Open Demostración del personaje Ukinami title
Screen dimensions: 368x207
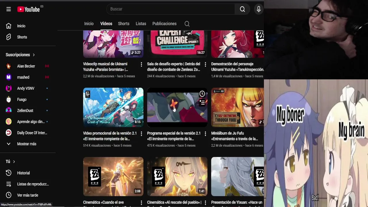pos(237,67)
